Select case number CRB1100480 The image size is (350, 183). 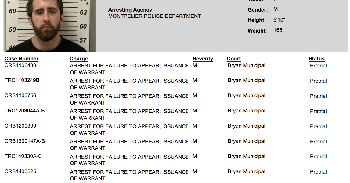[x=20, y=65]
